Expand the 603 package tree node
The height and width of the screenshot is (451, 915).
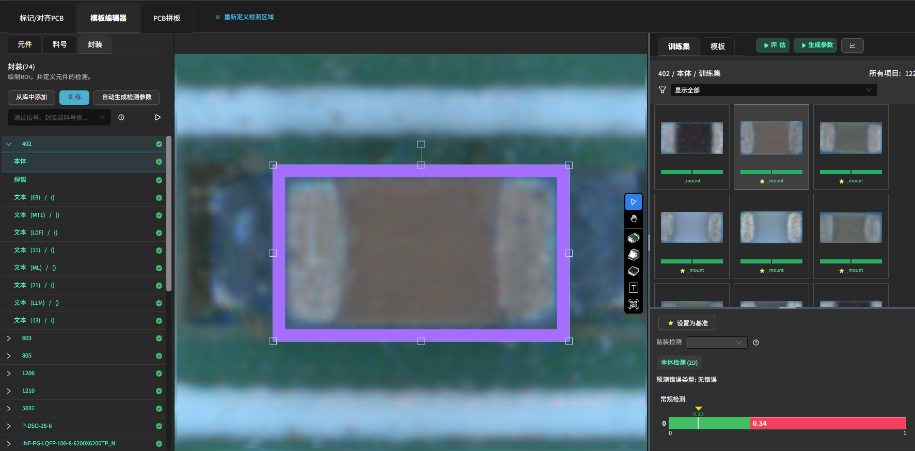(9, 338)
